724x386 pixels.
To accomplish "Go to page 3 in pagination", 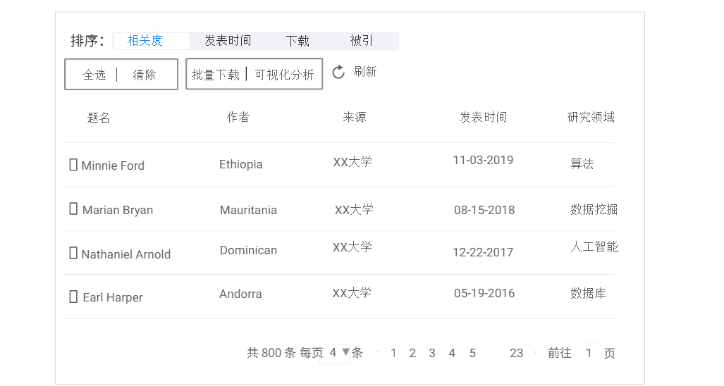I will pos(432,353).
